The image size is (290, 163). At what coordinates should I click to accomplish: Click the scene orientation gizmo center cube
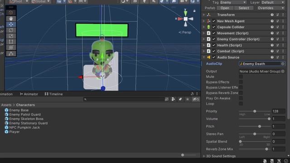(185, 19)
